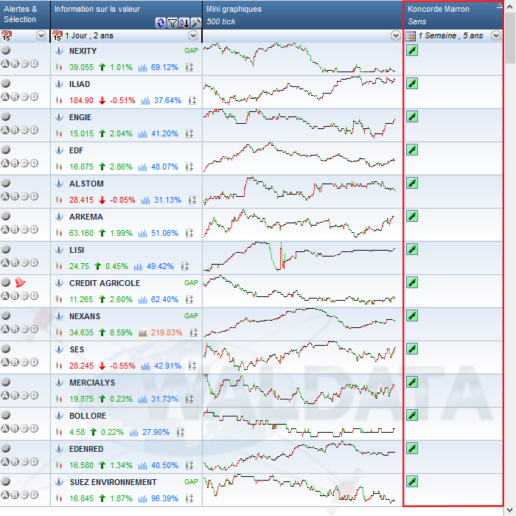Click GAP label on NEXANS row
The image size is (516, 516).
(191, 316)
